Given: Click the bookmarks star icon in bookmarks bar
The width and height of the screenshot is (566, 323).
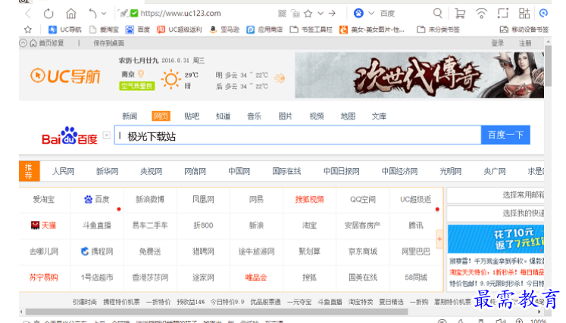Looking at the screenshot, I should (x=28, y=30).
